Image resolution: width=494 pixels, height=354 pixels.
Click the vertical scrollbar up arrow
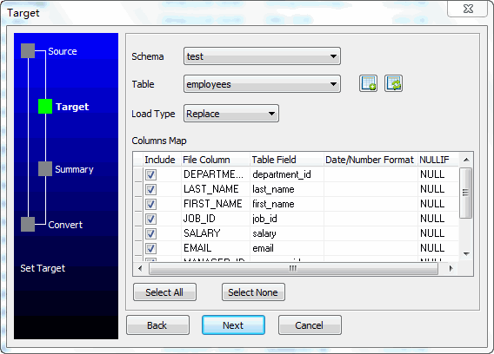pyautogui.click(x=466, y=160)
